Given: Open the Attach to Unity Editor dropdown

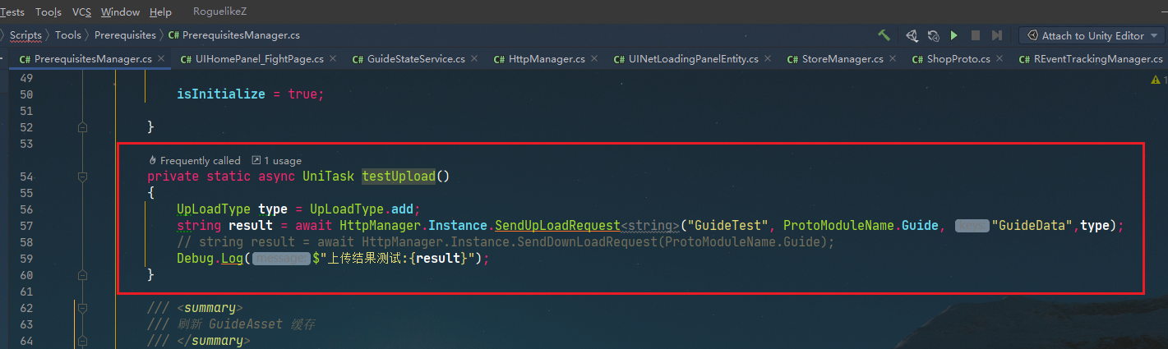Looking at the screenshot, I should pyautogui.click(x=1092, y=35).
